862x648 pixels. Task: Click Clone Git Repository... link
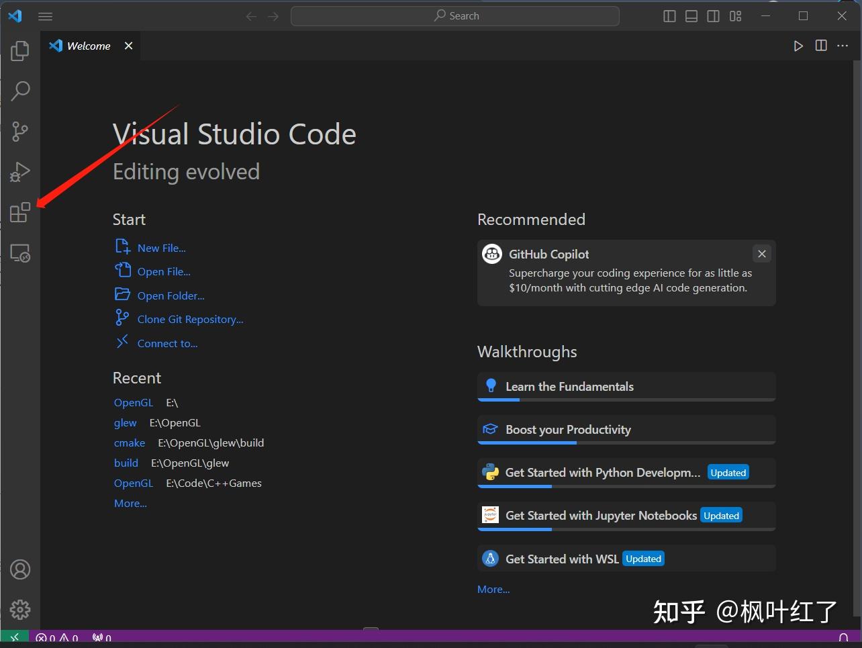(190, 320)
